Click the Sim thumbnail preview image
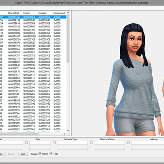Image resolution: width=164 pixels, height=164 pixels. (x=118, y=73)
